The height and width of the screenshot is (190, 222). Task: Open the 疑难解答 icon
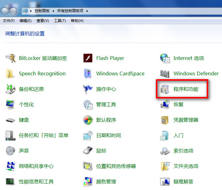(165, 182)
